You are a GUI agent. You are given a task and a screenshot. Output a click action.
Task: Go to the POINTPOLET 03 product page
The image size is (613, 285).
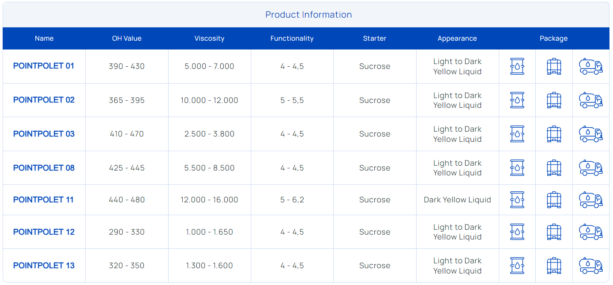click(x=44, y=134)
